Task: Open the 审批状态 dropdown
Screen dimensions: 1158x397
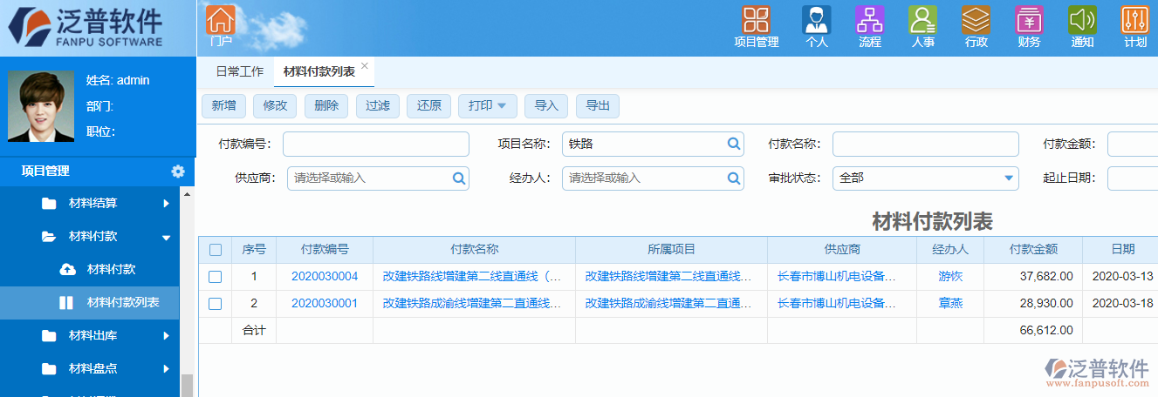Action: pyautogui.click(x=925, y=178)
